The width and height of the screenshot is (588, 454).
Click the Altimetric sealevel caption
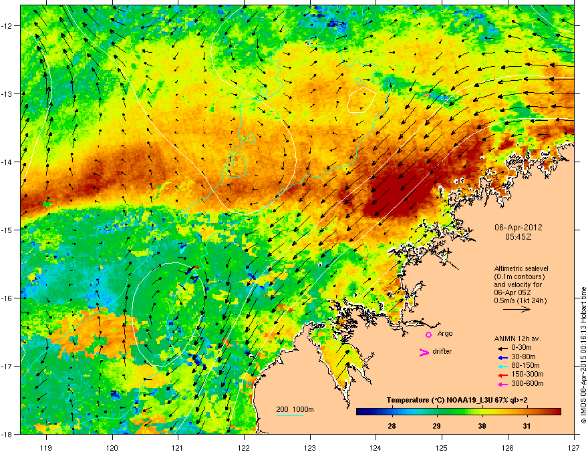click(x=521, y=268)
